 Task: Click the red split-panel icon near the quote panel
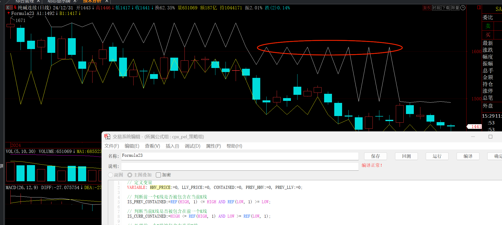(x=479, y=8)
